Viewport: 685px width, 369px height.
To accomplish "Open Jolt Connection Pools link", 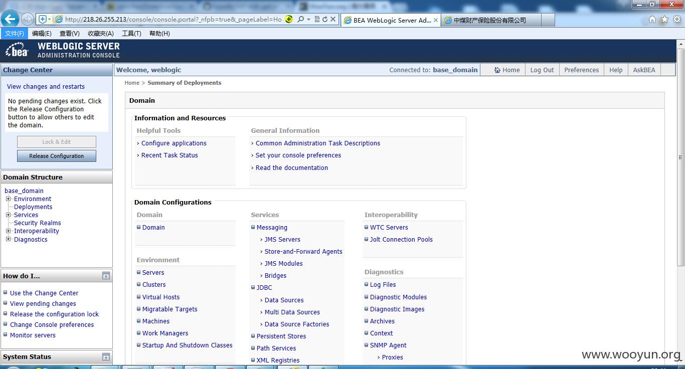I will [x=401, y=239].
